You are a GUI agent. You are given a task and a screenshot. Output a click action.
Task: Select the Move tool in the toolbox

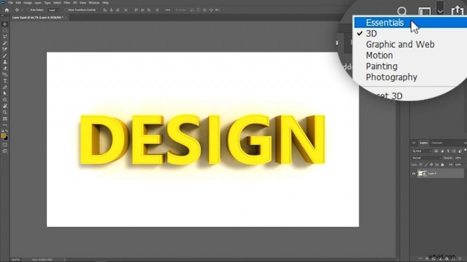pyautogui.click(x=5, y=24)
